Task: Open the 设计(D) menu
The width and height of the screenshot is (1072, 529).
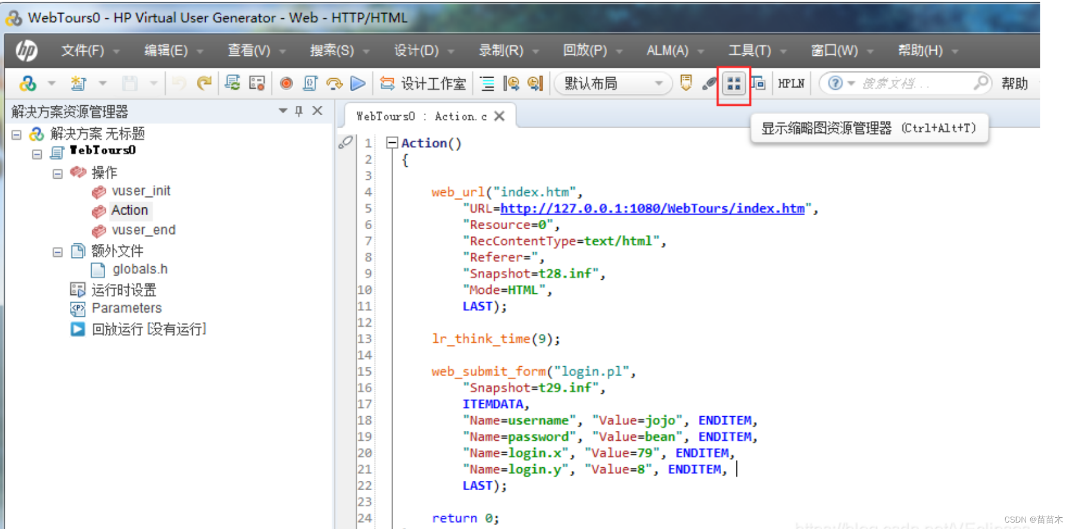Action: pos(417,51)
